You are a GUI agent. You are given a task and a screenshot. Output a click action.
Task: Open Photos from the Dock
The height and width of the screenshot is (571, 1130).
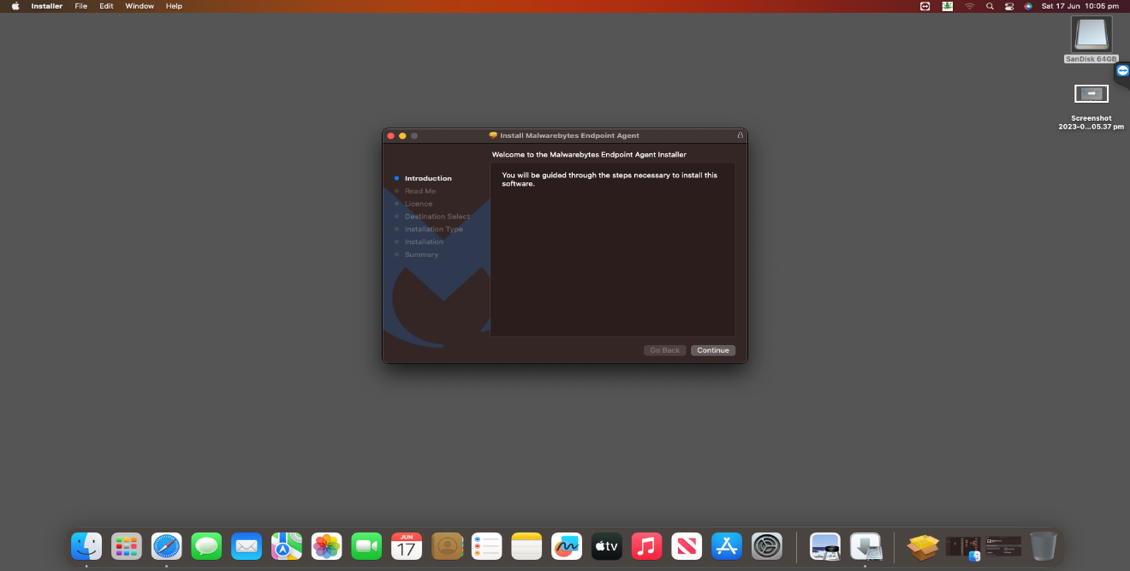click(x=326, y=545)
